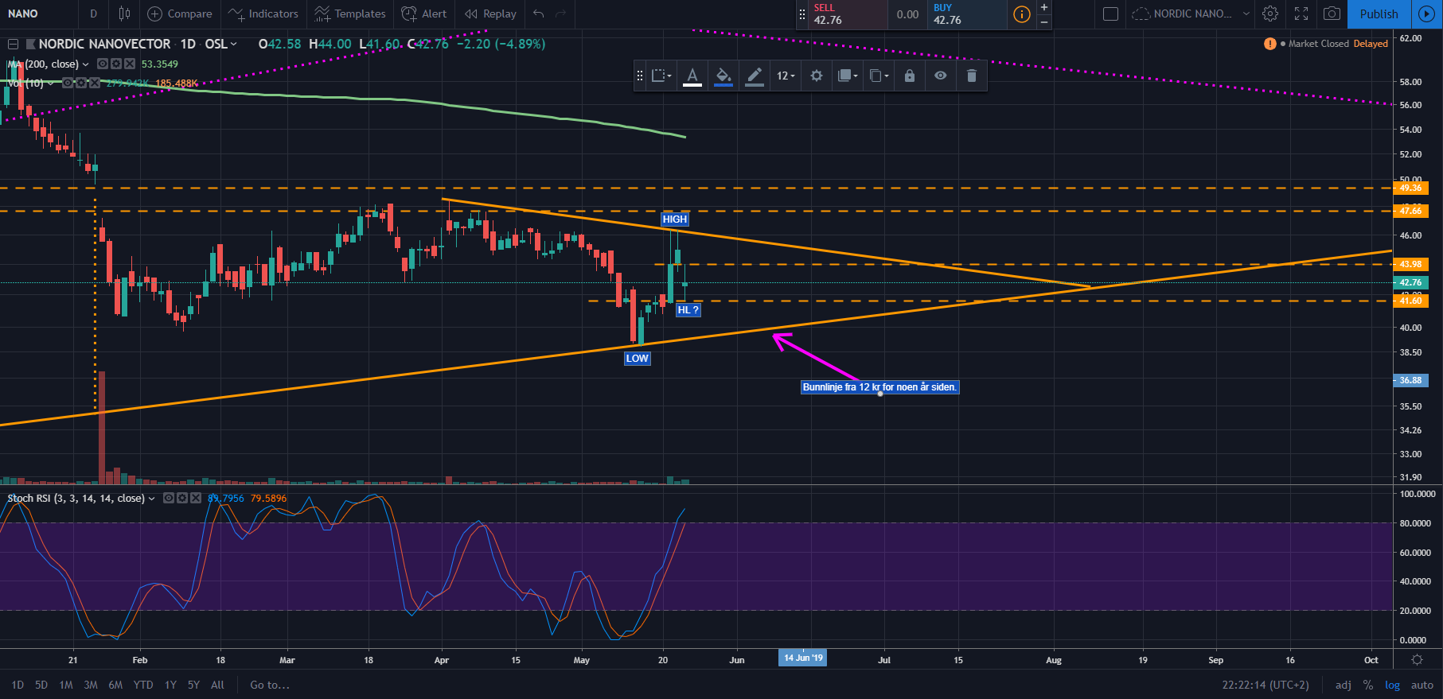Open chart settings gear in top bar
This screenshot has width=1443, height=699.
tap(1270, 14)
